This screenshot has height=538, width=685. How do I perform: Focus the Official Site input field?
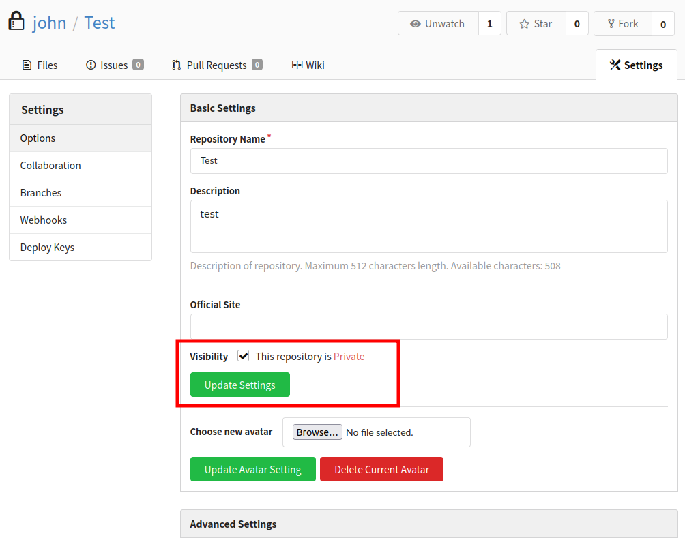(428, 327)
